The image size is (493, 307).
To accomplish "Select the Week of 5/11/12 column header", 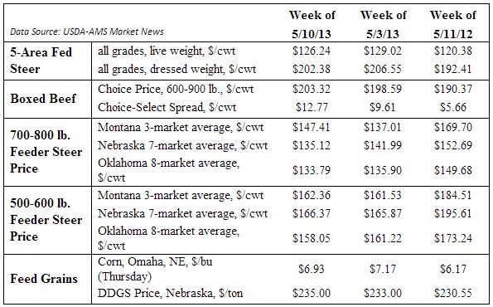I will [x=452, y=24].
